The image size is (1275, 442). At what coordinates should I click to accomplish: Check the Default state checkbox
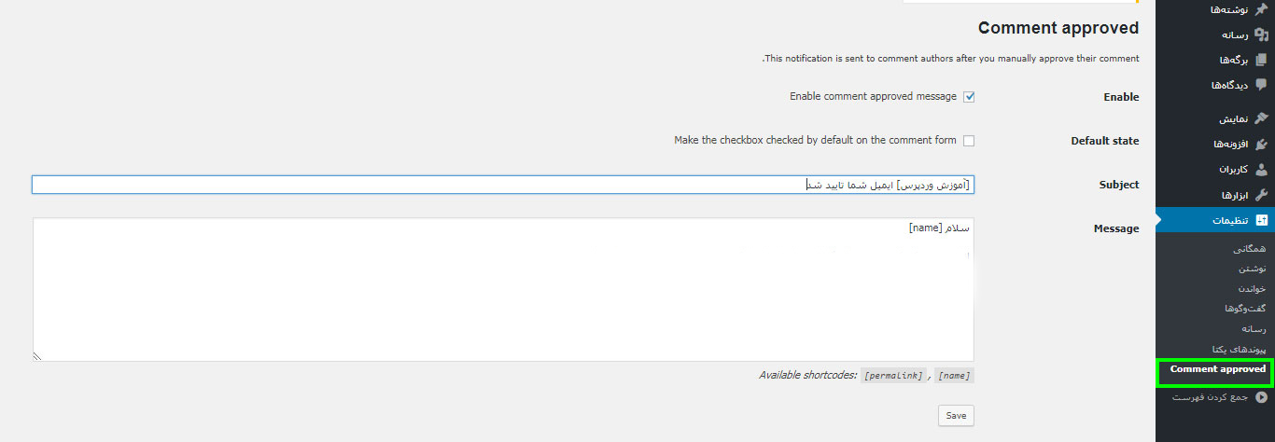click(969, 141)
